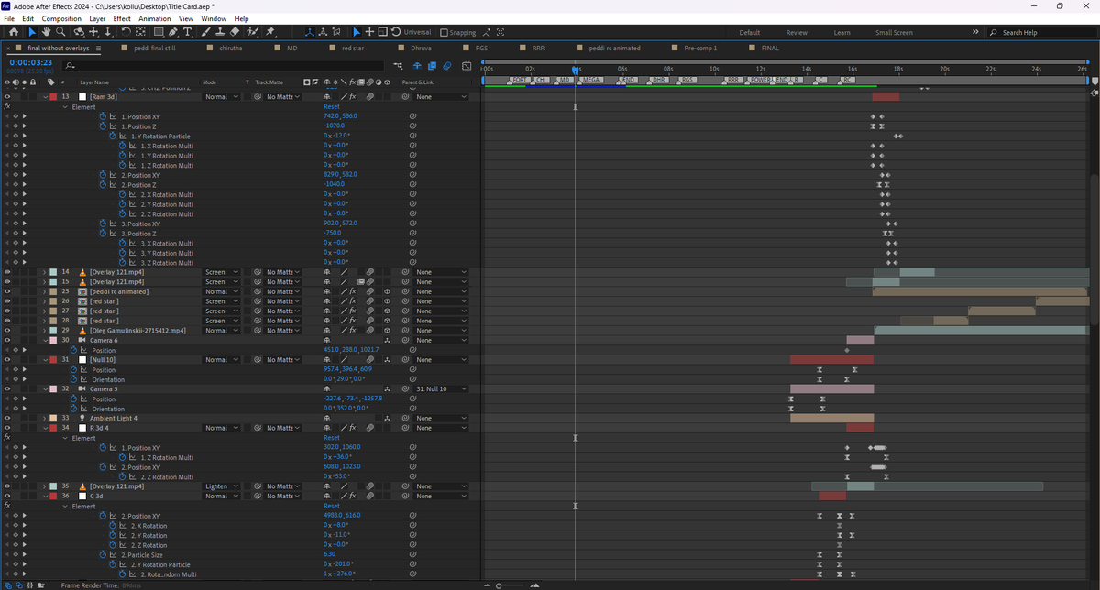Click the MEGA marker on the timeline
Image resolution: width=1100 pixels, height=590 pixels.
(x=591, y=80)
